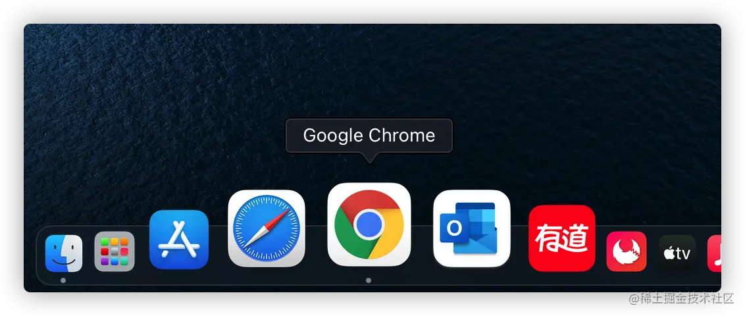Open Launchpad from the Dock
This screenshot has width=745, height=316.
[115, 251]
